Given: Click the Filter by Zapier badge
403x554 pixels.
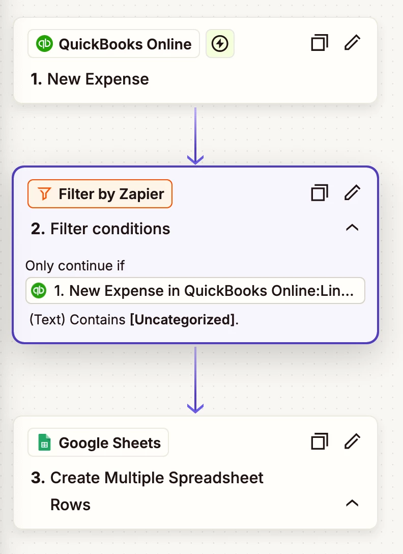Looking at the screenshot, I should point(100,193).
